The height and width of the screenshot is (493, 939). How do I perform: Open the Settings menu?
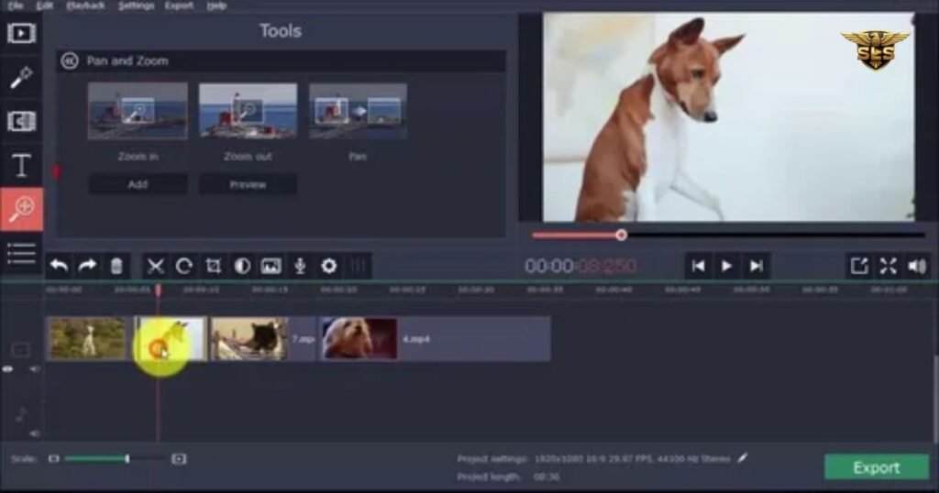[136, 5]
